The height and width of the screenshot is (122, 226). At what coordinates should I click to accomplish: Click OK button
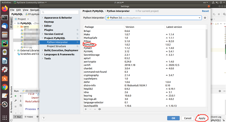(x=174, y=118)
